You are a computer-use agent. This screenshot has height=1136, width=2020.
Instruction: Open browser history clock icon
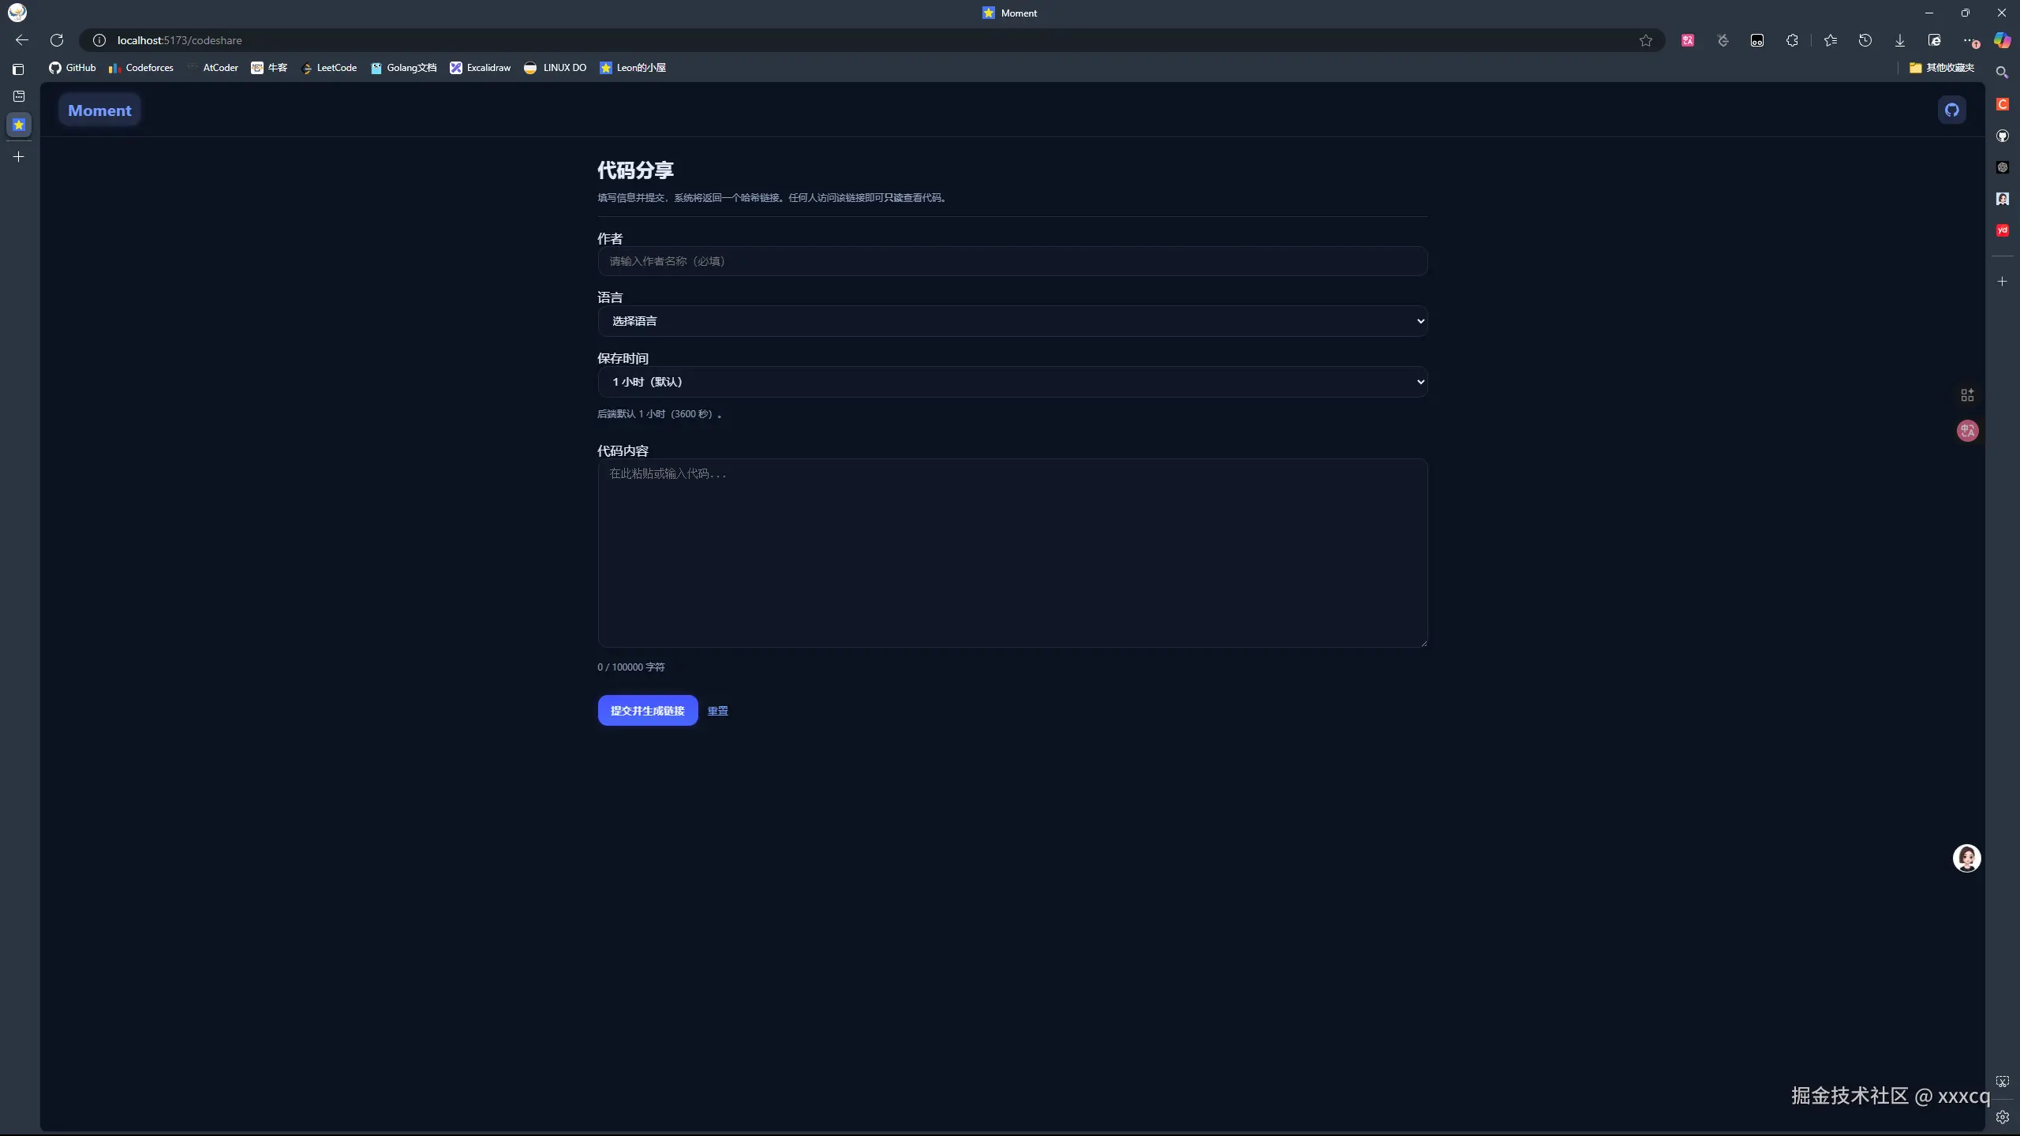pyautogui.click(x=1865, y=40)
